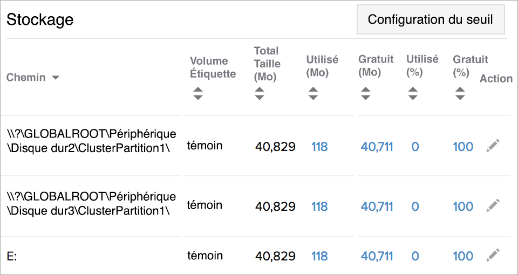Click the edit pencil for E: row
The width and height of the screenshot is (518, 275).
493,255
